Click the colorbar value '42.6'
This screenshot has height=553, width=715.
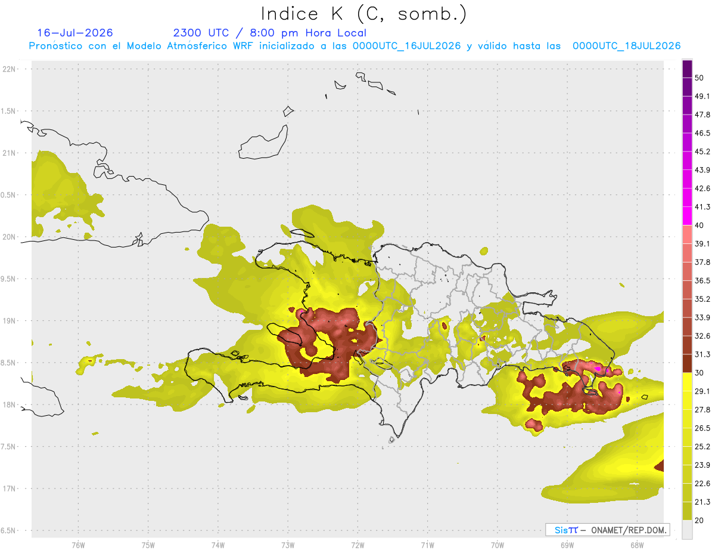point(702,189)
